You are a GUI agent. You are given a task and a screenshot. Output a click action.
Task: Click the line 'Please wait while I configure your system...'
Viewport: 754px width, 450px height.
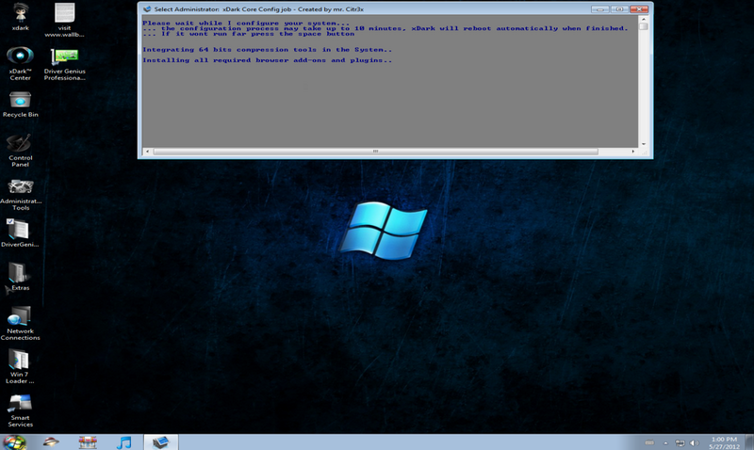click(x=246, y=23)
